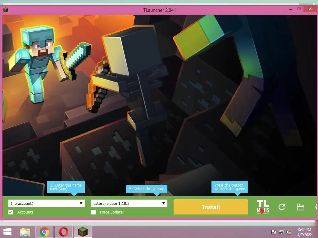Click the Force update label

[x=111, y=212]
